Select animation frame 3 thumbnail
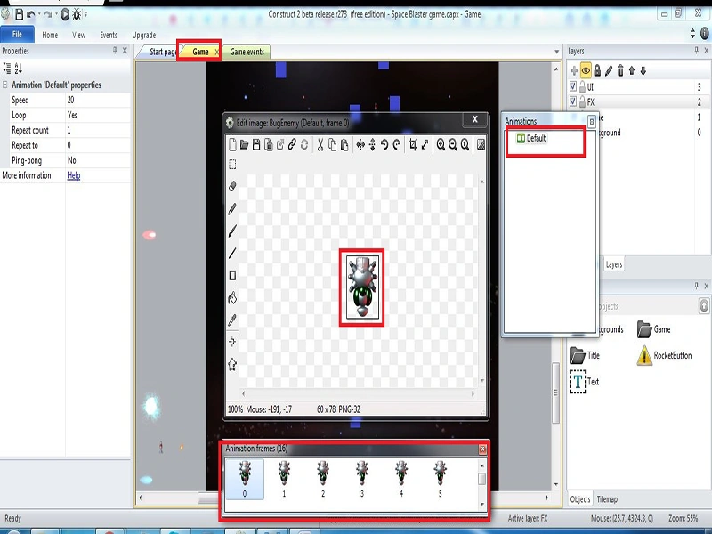The height and width of the screenshot is (534, 712). [362, 479]
